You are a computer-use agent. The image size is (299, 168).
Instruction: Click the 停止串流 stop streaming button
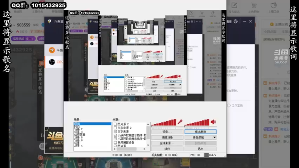200,132
